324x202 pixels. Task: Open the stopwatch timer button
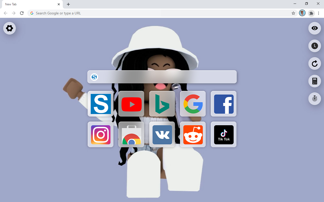(x=315, y=98)
